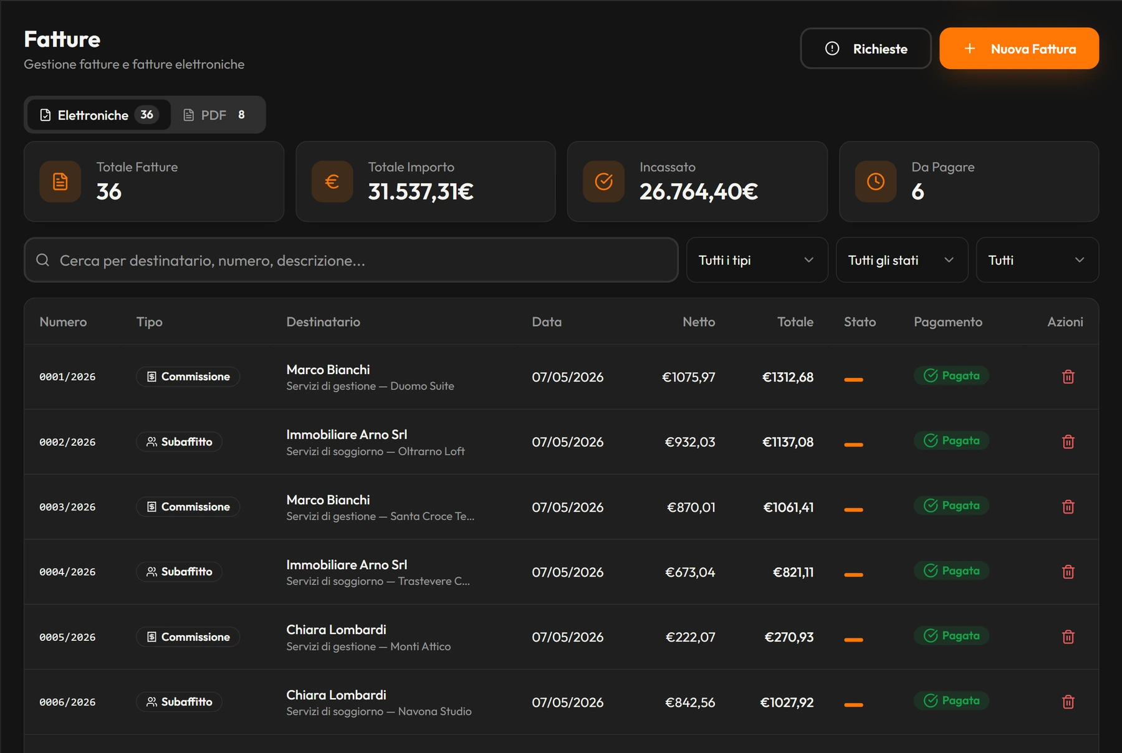The height and width of the screenshot is (753, 1122).
Task: Switch to the Elettroniche tab
Action: point(98,115)
